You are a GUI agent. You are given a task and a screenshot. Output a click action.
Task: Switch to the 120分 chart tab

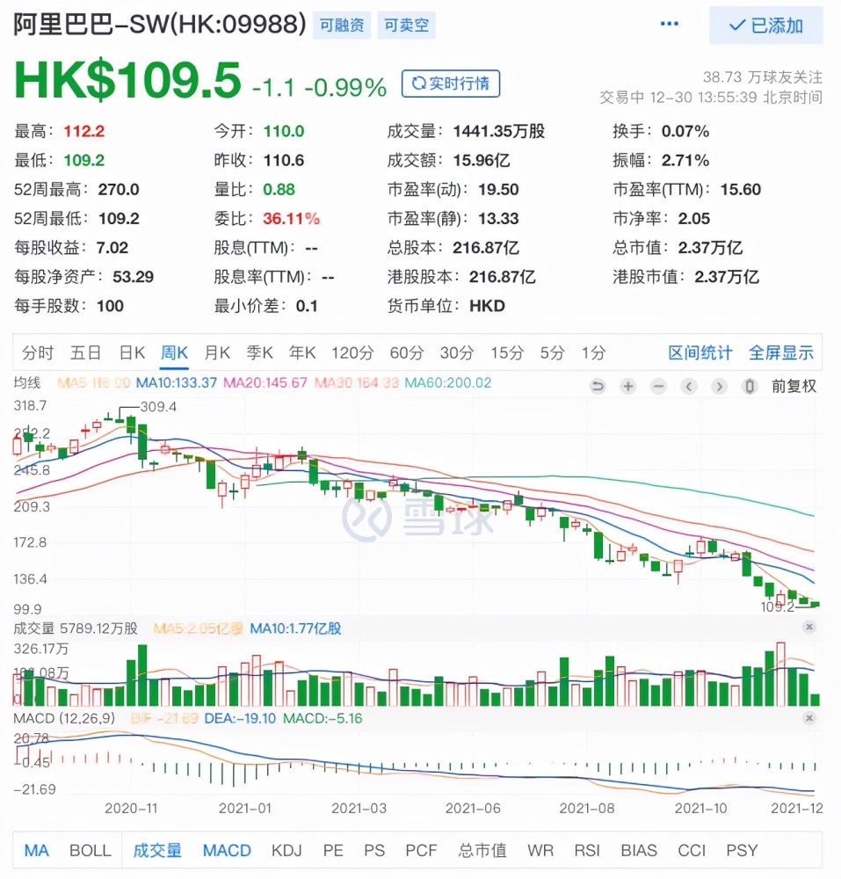click(352, 352)
